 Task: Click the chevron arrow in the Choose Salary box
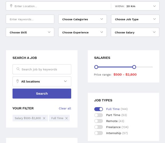[x=154, y=32]
